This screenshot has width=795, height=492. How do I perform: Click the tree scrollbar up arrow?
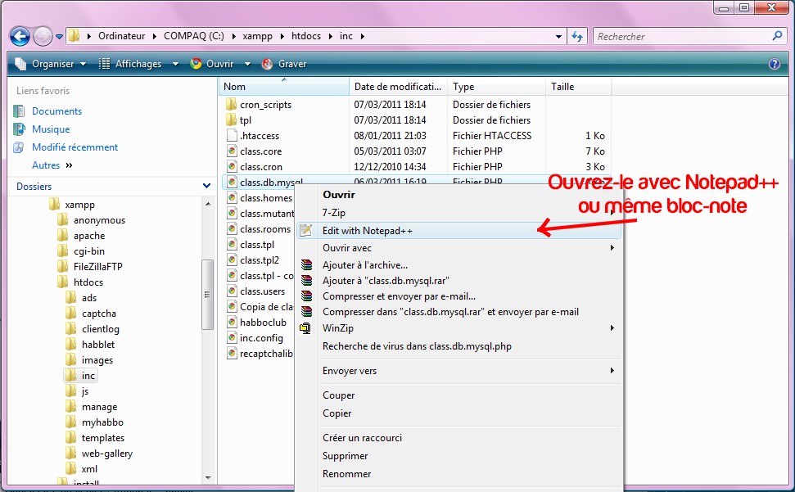[x=208, y=204]
